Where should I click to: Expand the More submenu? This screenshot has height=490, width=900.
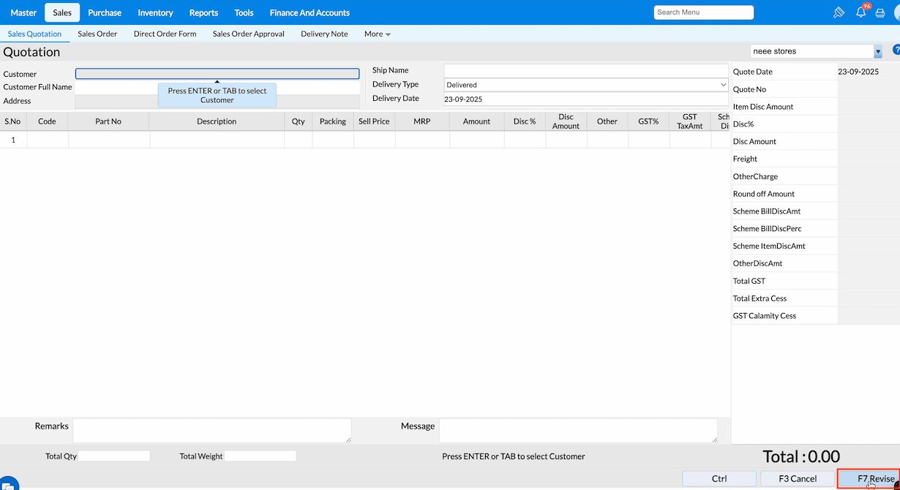pos(378,34)
